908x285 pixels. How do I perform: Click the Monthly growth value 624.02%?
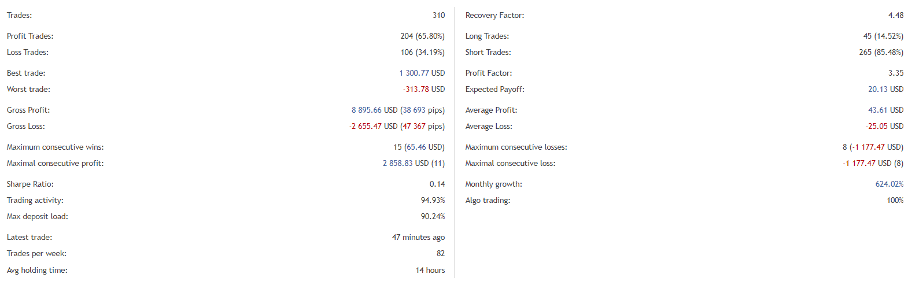889,184
